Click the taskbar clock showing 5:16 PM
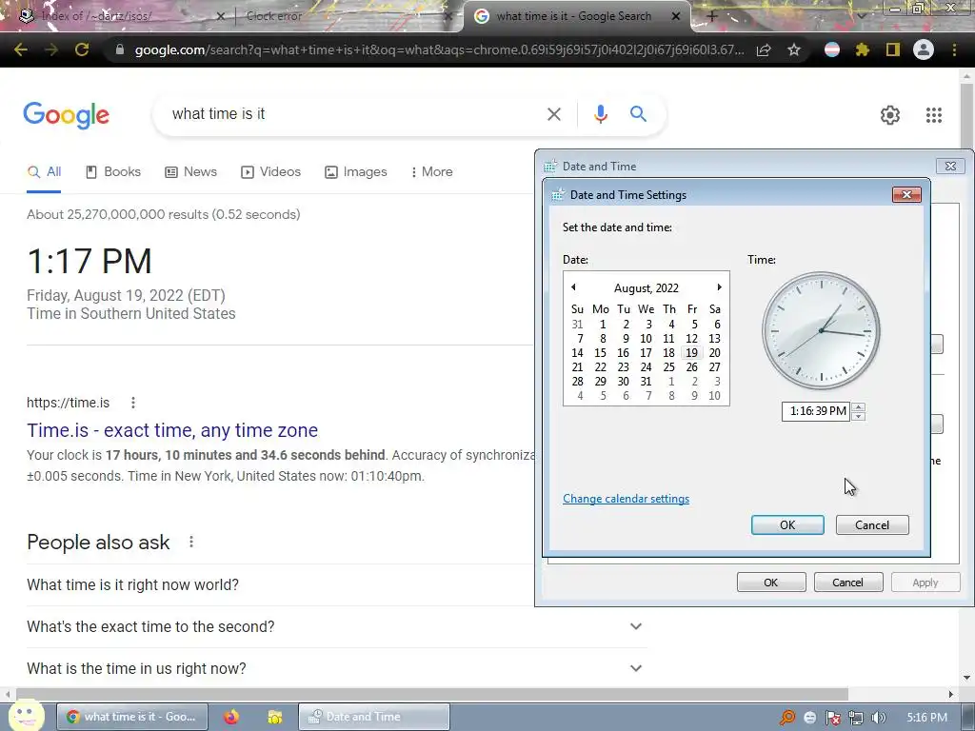 click(926, 718)
